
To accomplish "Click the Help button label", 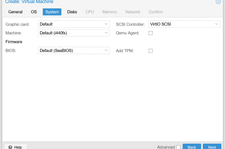I will [x=18, y=147].
